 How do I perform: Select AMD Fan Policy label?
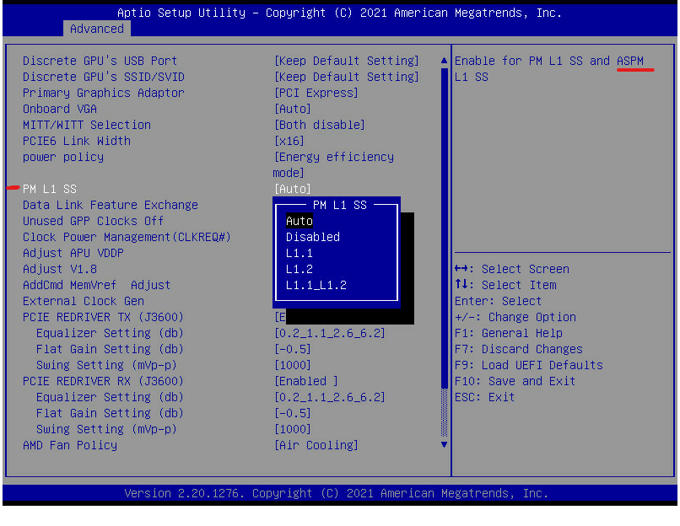pyautogui.click(x=70, y=445)
